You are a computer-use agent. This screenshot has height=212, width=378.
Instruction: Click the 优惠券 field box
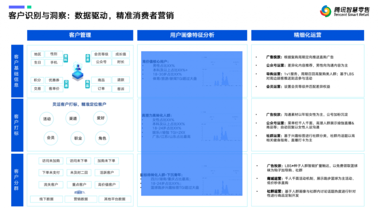click(x=54, y=80)
